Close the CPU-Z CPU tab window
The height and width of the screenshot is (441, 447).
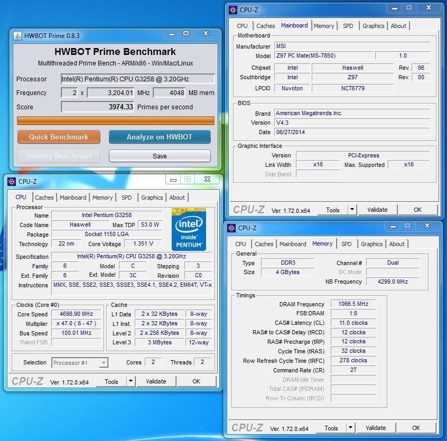(207, 180)
